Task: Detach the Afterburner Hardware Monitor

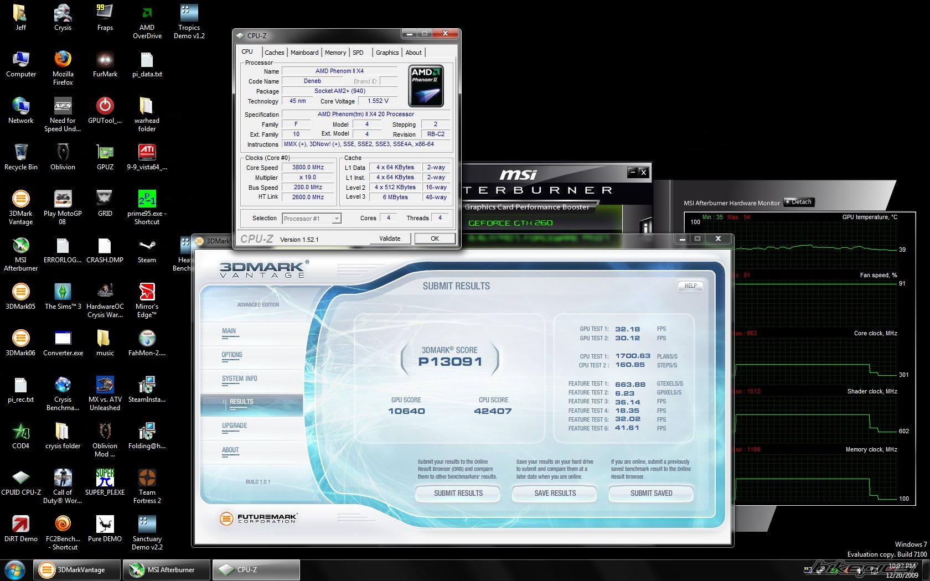Action: point(799,202)
